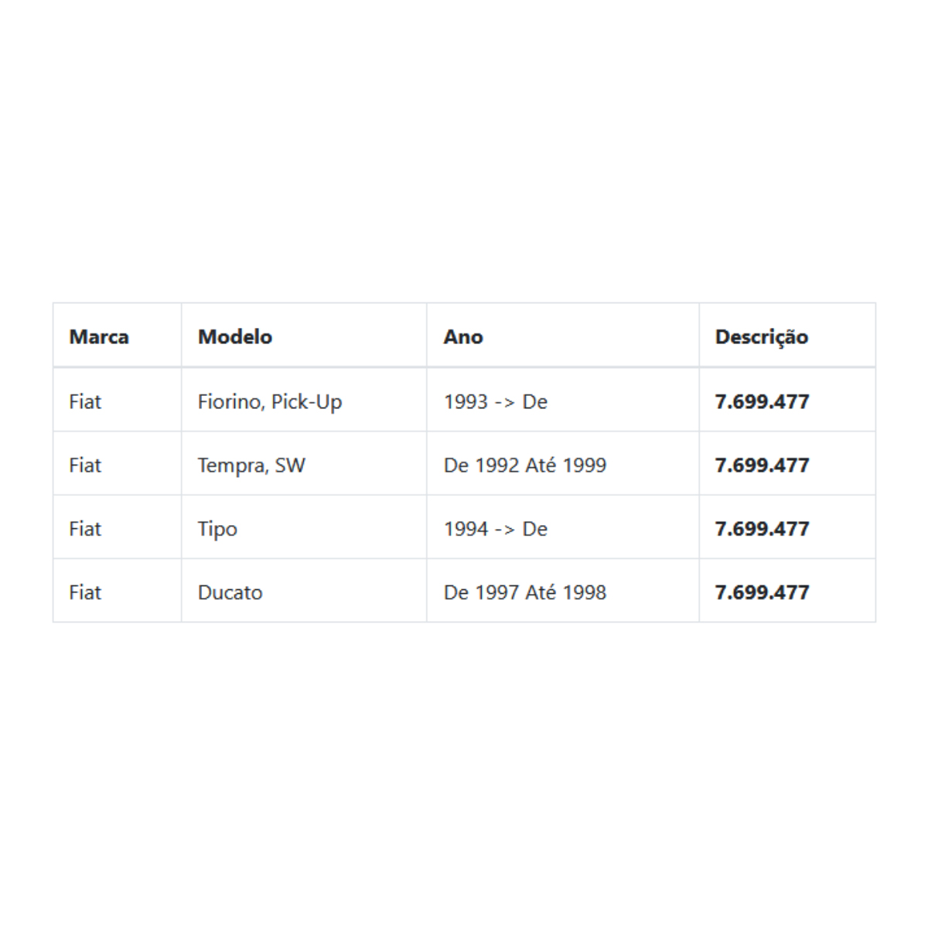Select the Fiorino, Pick-Up model cell

tap(304, 400)
